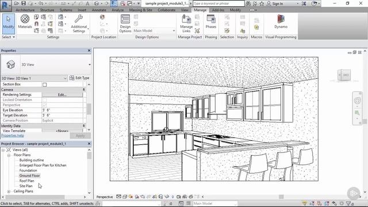Toggle the Section Box checkbox

tap(45, 85)
